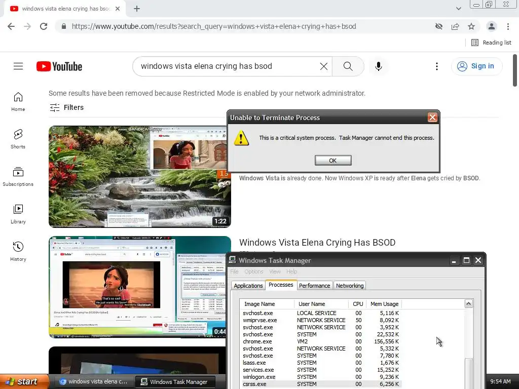Open the Chrome profile avatar menu
This screenshot has width=519, height=389.
tap(492, 26)
